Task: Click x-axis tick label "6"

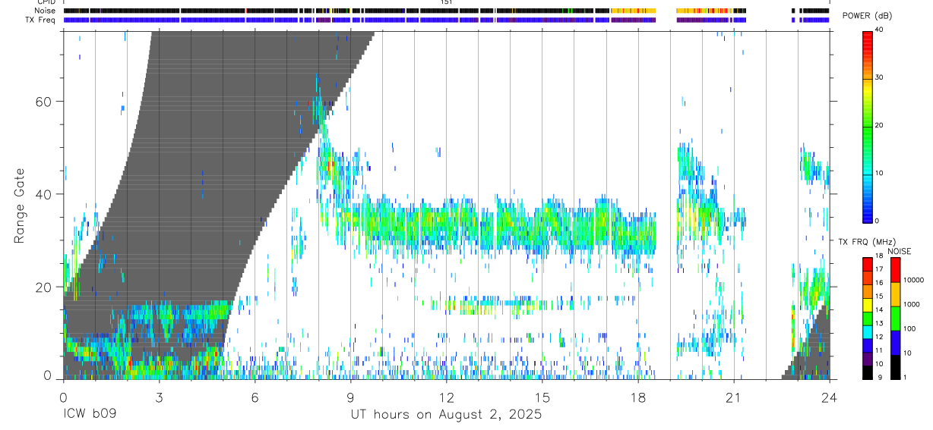Action: point(255,397)
